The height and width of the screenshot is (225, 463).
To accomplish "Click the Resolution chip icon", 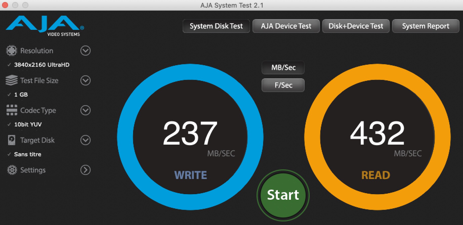I will point(12,51).
